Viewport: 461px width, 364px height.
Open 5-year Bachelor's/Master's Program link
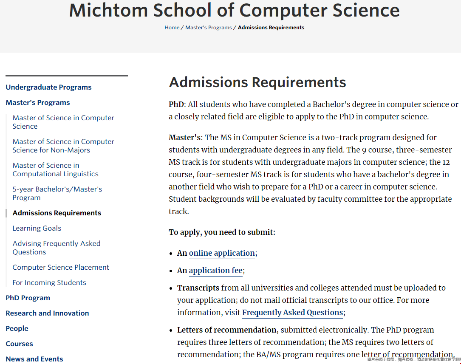57,193
